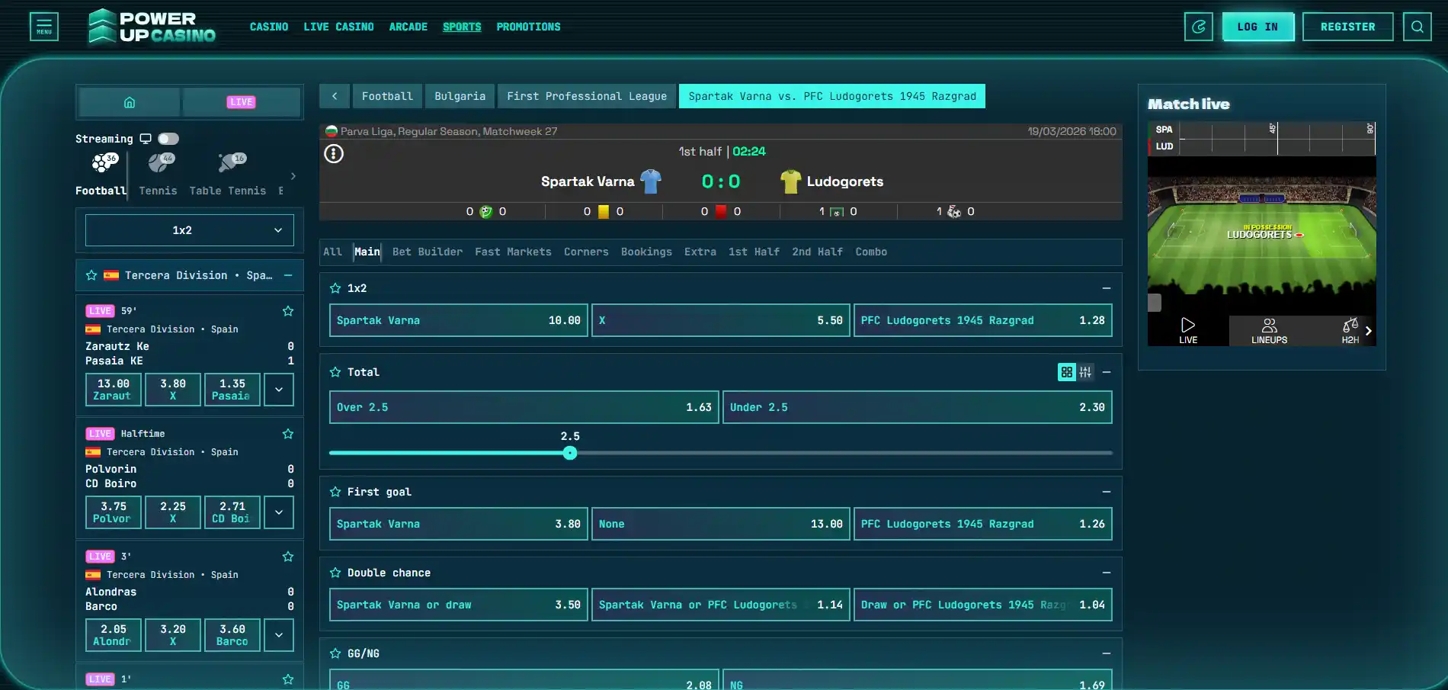Screen dimensions: 1448x690
Task: Click the REGISTER button
Action: pos(1348,27)
